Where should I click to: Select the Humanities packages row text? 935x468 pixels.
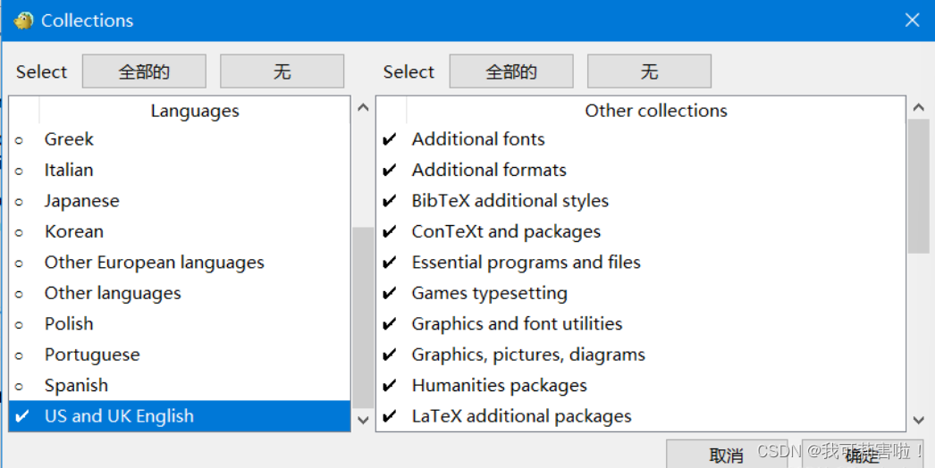click(499, 386)
